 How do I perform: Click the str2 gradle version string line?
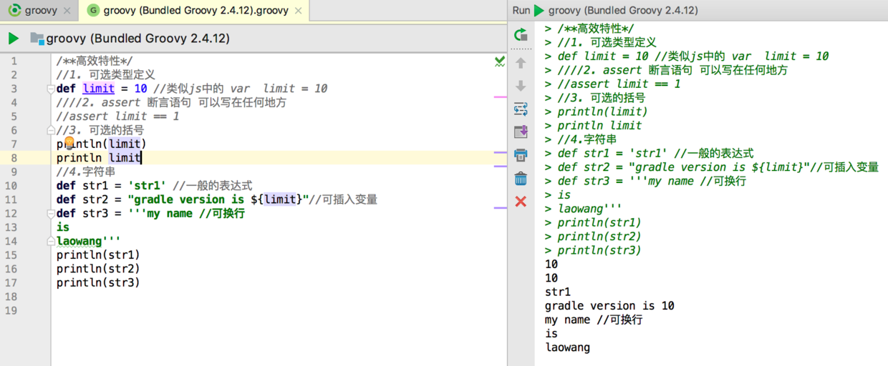pyautogui.click(x=217, y=199)
